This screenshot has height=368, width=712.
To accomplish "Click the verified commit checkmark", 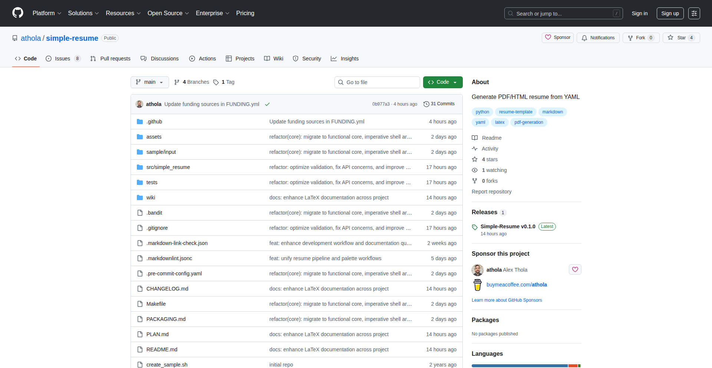I will click(267, 104).
